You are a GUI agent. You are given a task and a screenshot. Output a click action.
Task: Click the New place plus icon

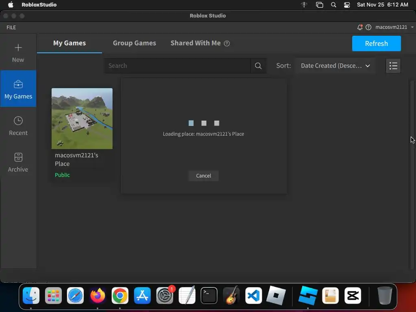click(x=18, y=48)
